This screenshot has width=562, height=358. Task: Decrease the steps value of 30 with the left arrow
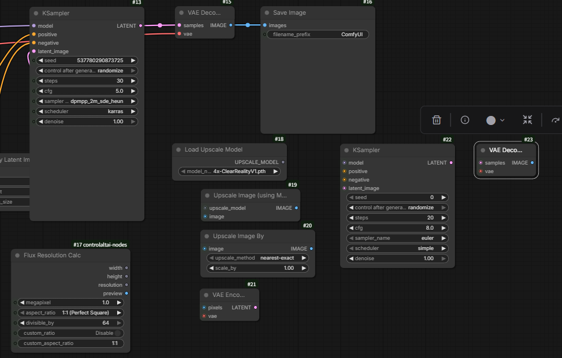(x=41, y=81)
